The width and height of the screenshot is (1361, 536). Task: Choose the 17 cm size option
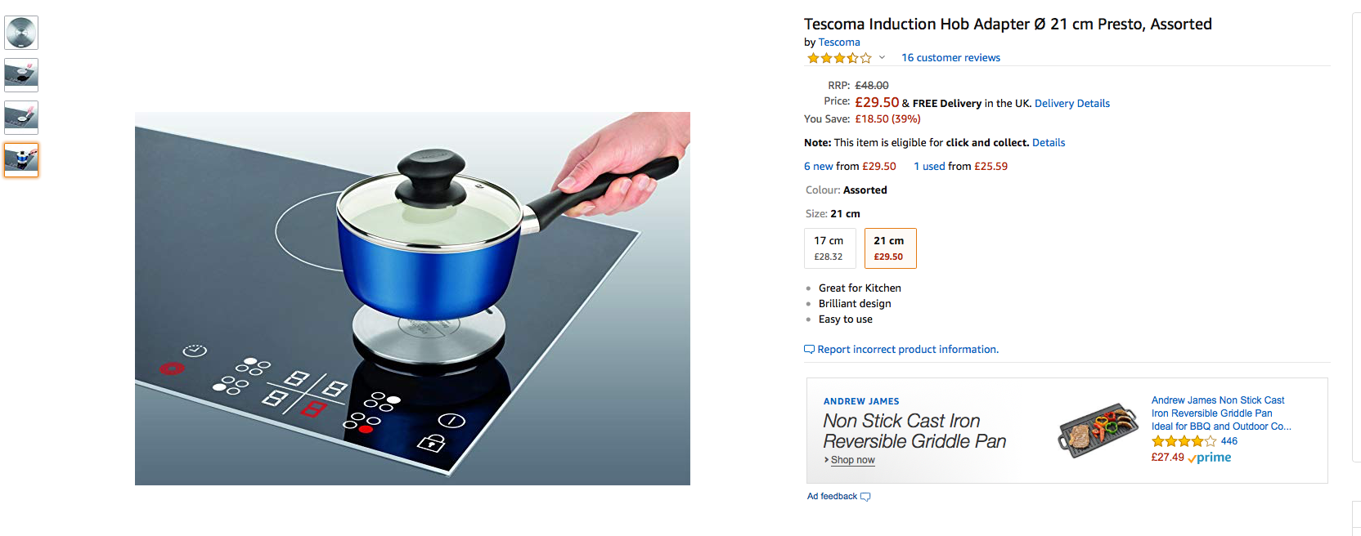click(830, 248)
